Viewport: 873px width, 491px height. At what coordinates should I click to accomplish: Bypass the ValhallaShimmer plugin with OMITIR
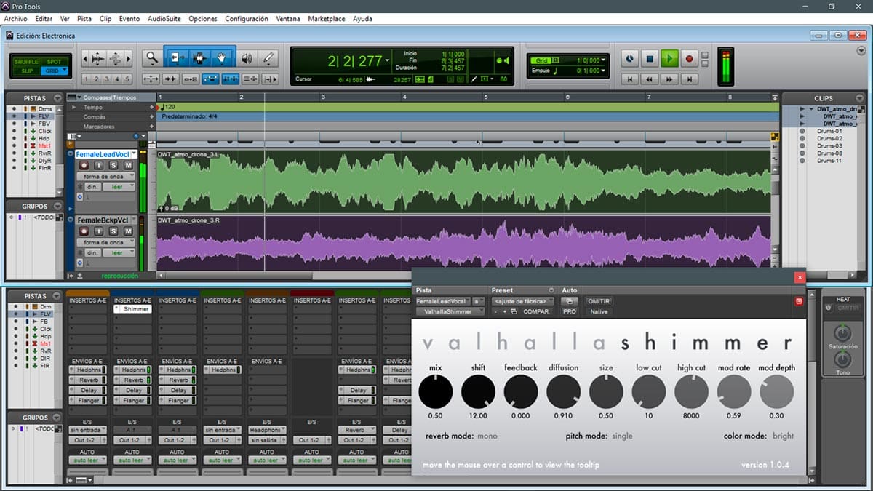coord(599,301)
